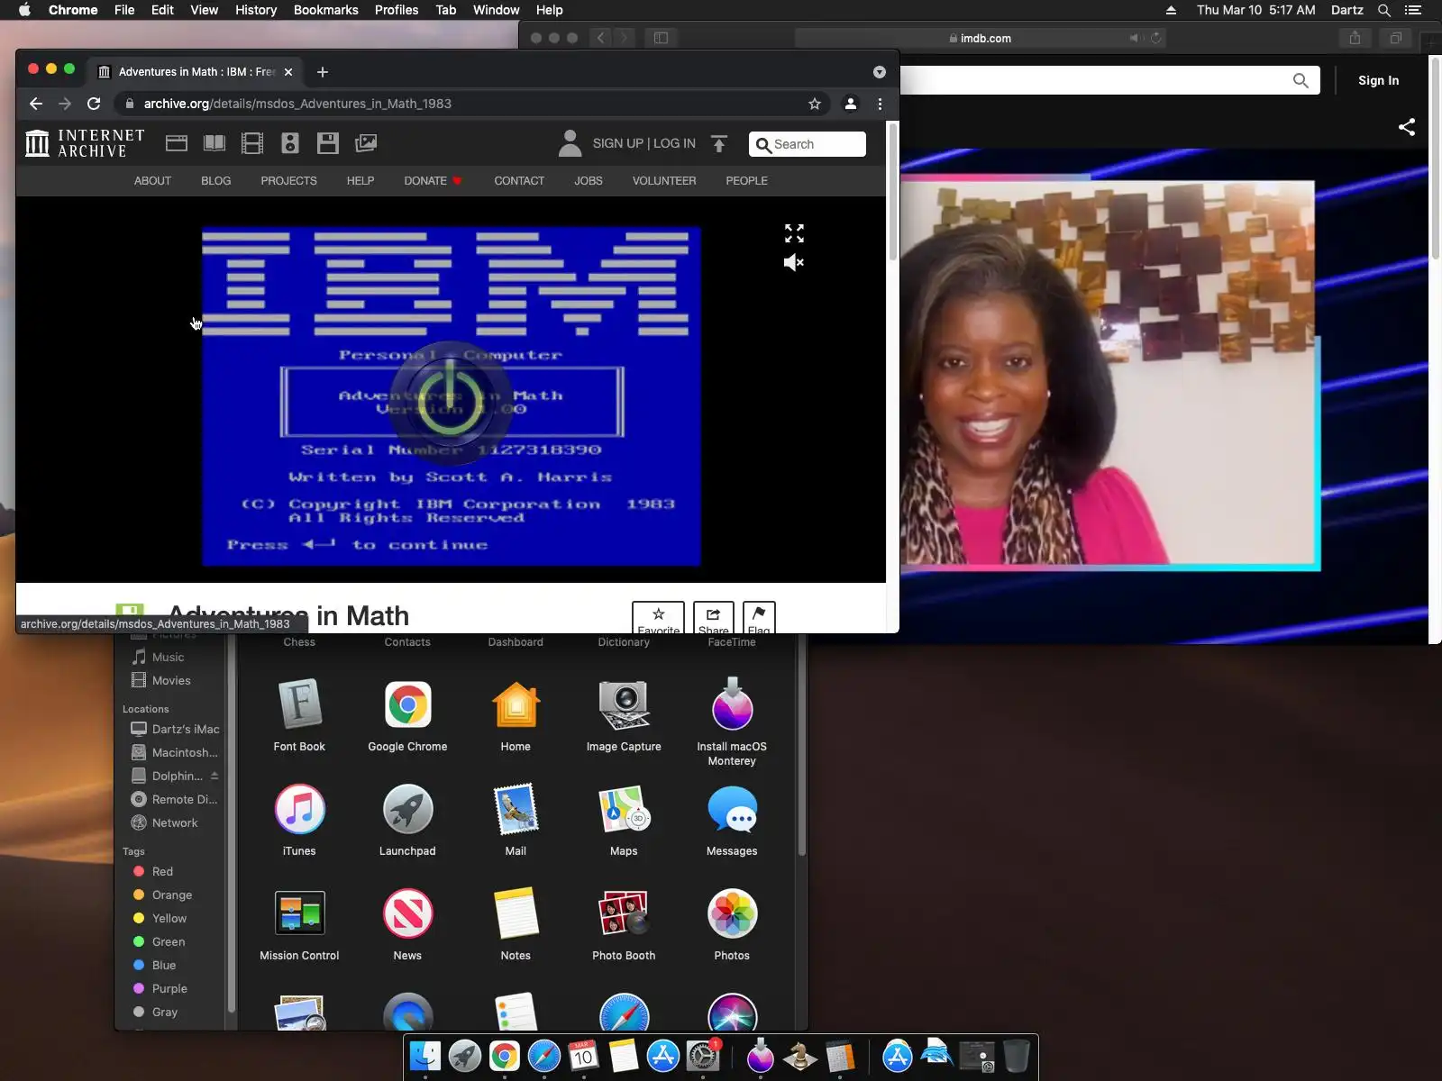1442x1081 pixels.
Task: Select iTunes in the Finder Applications list
Action: pos(299,820)
